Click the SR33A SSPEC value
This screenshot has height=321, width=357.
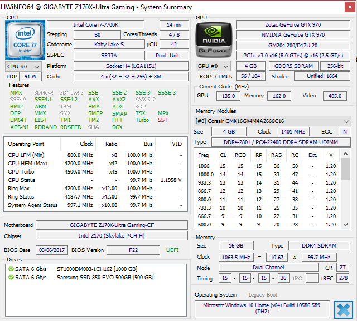(109, 56)
